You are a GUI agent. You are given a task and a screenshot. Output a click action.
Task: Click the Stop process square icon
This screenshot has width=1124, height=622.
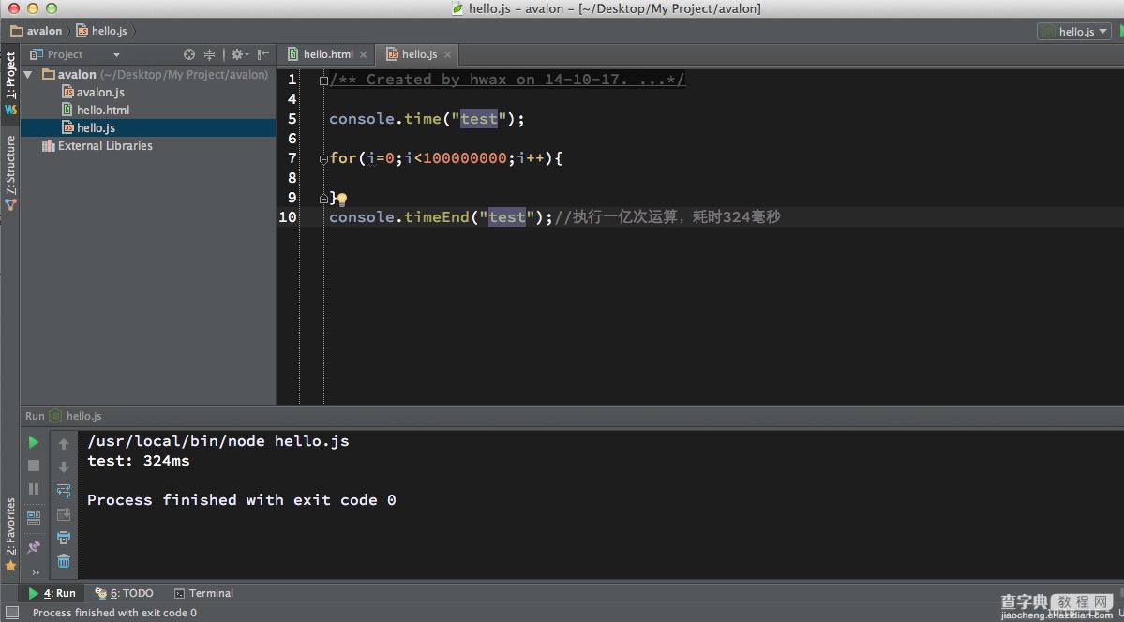click(34, 466)
